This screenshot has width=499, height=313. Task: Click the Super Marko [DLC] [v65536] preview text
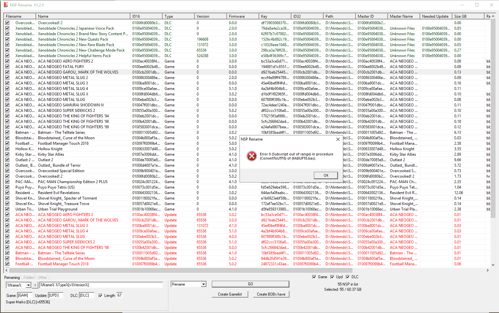(x=28, y=302)
